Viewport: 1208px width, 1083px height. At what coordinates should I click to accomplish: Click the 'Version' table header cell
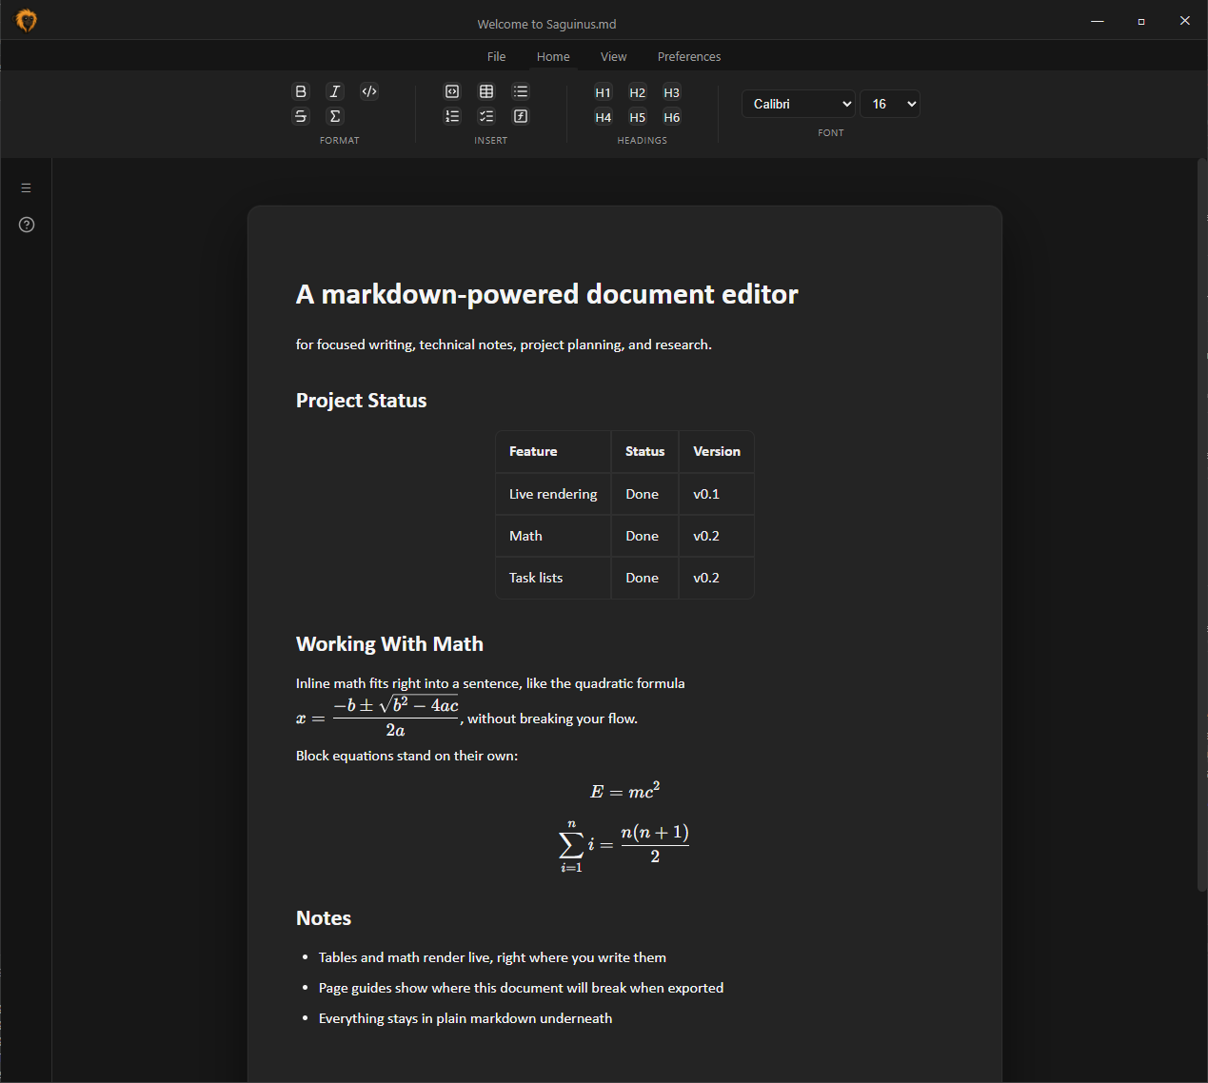pos(717,451)
